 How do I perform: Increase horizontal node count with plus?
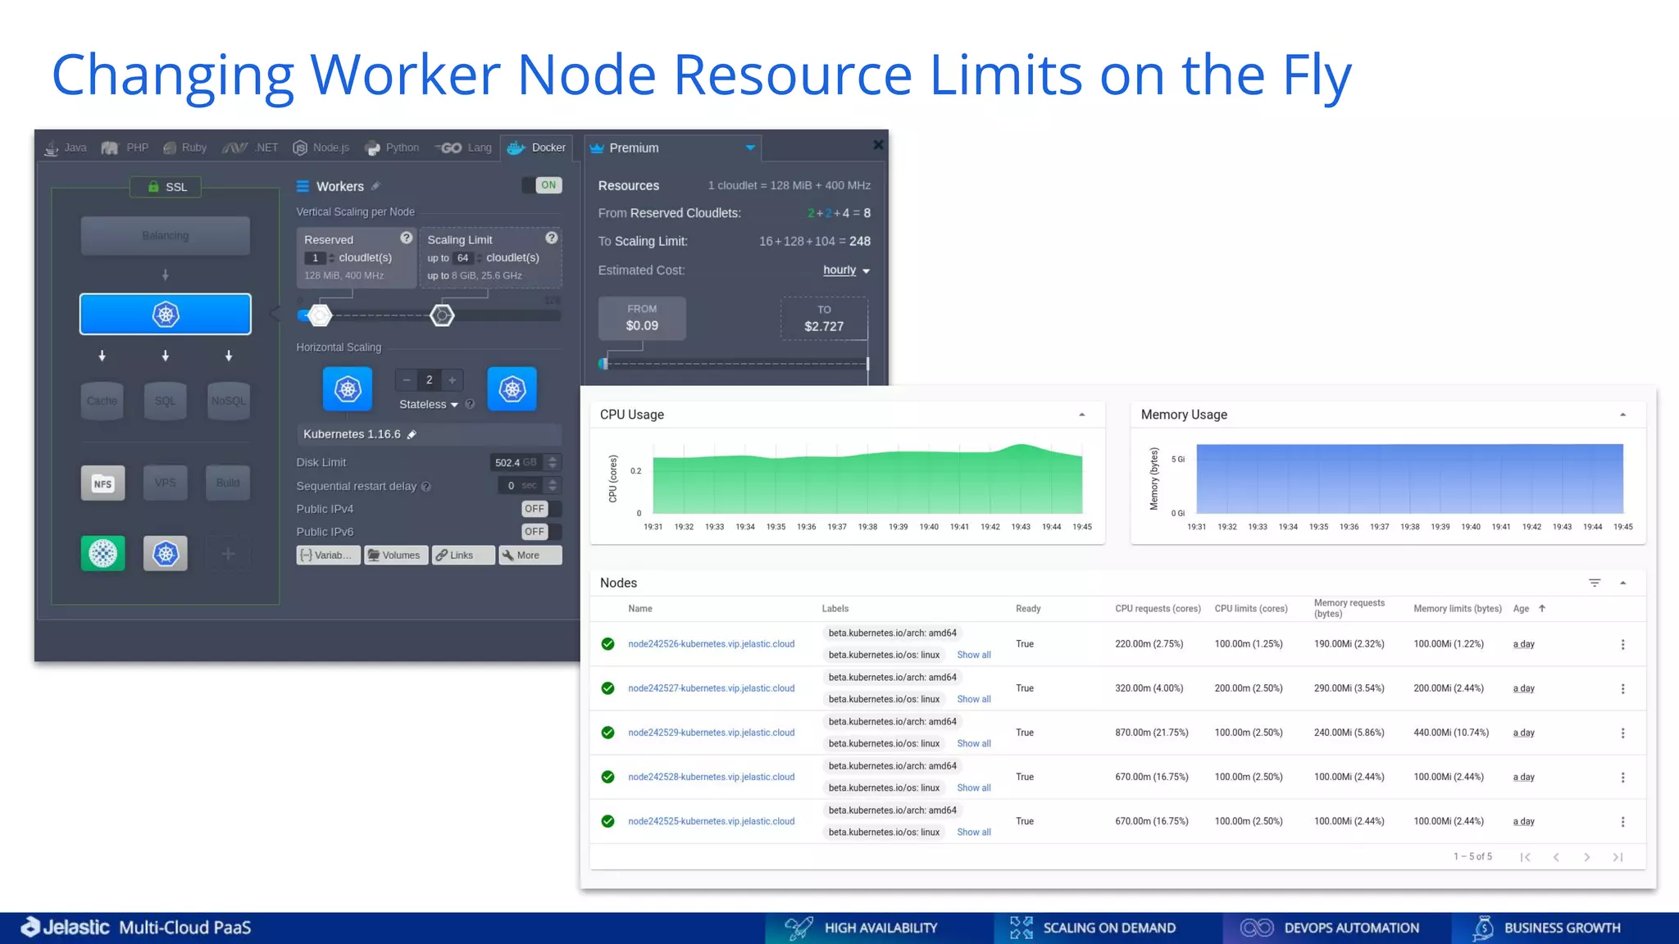pos(452,380)
